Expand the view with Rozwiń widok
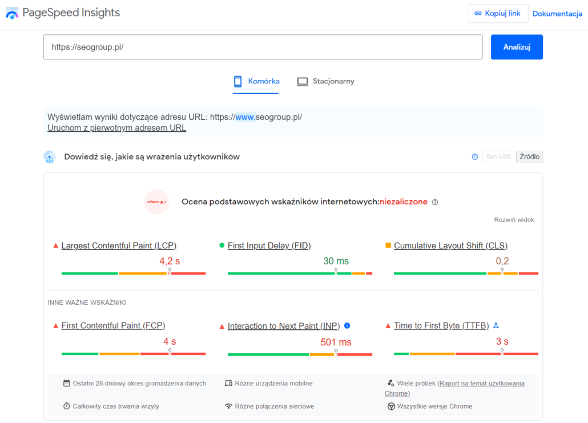 click(514, 220)
